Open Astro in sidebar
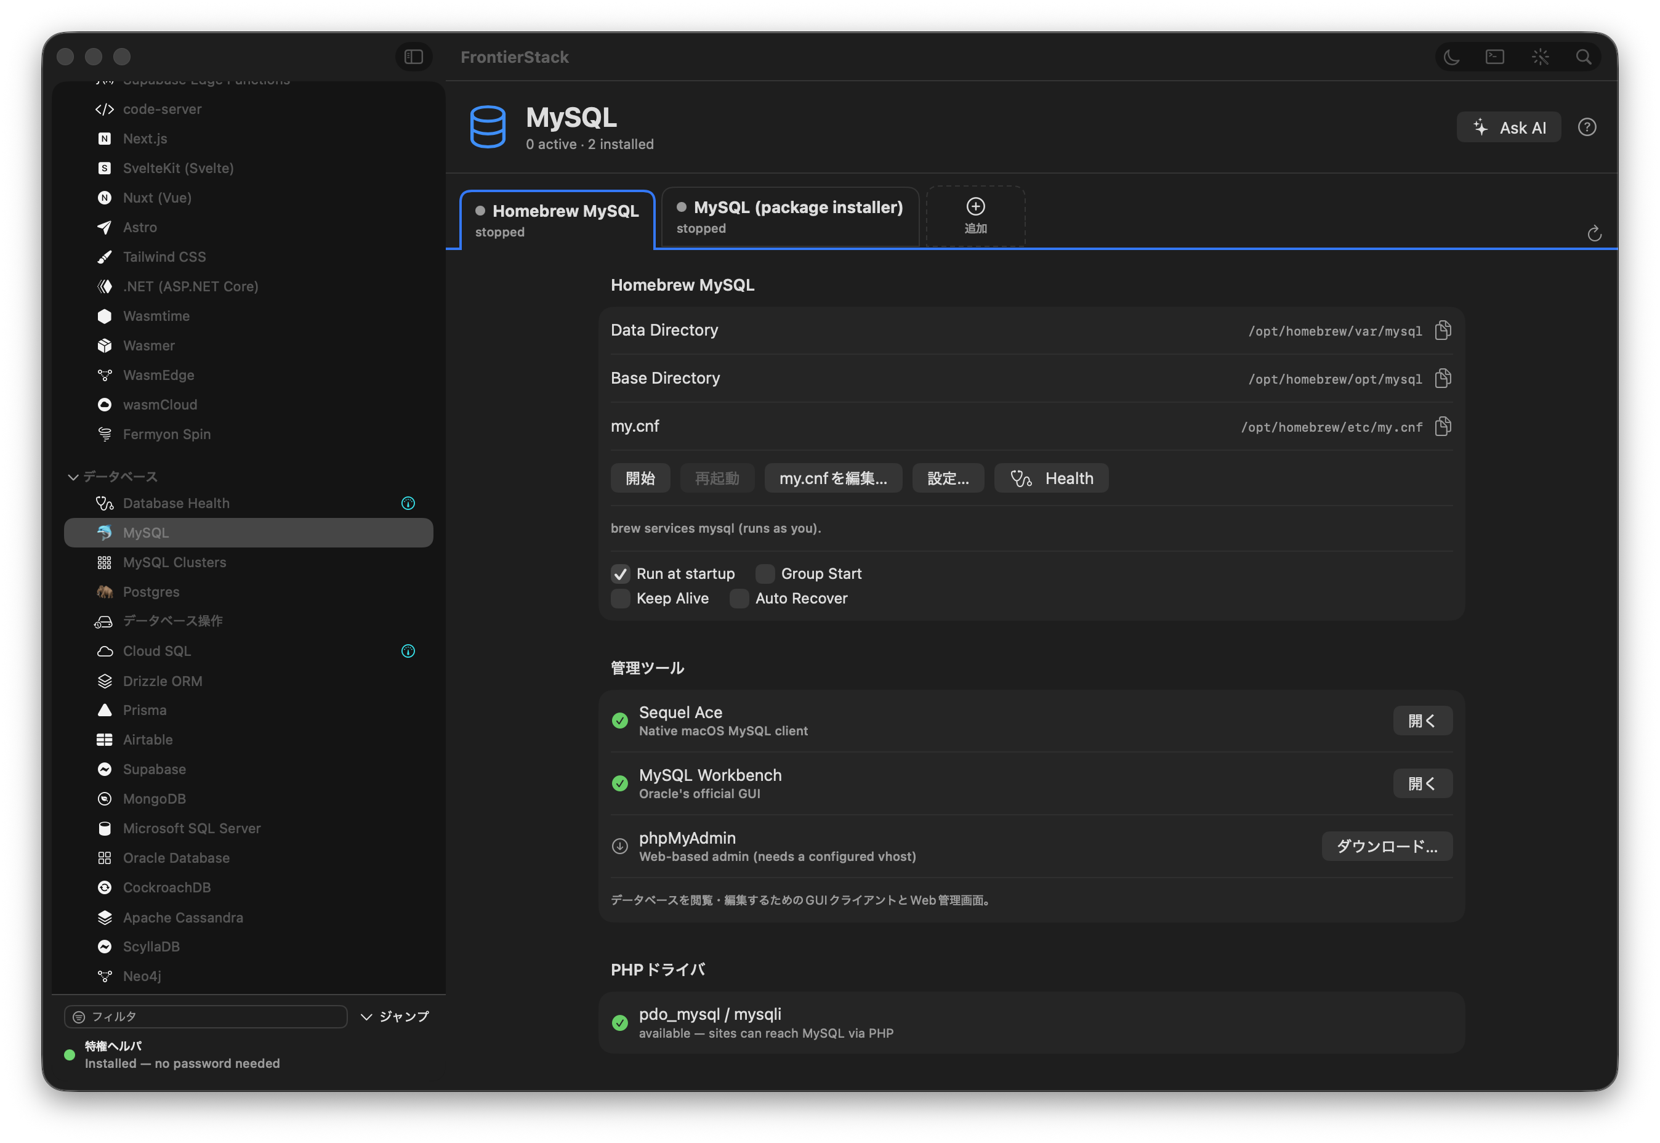 pos(248,227)
